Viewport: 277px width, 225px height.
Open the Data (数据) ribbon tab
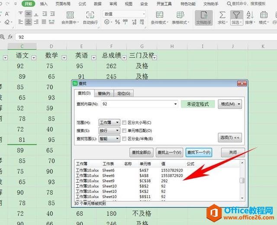click(x=97, y=4)
